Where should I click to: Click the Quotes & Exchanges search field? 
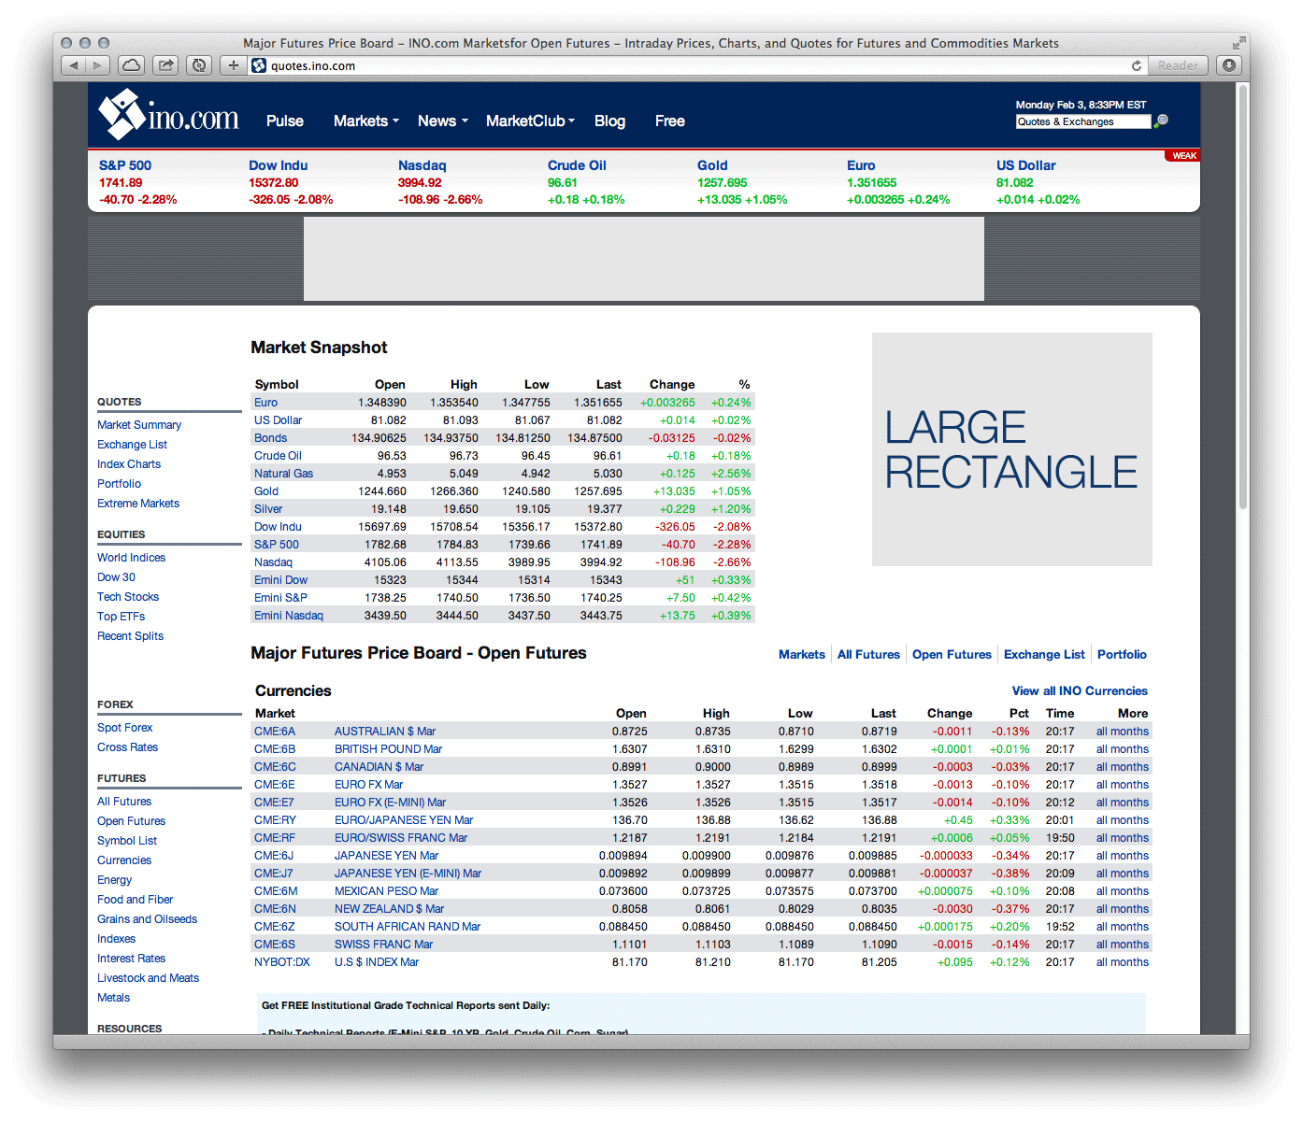point(1082,121)
